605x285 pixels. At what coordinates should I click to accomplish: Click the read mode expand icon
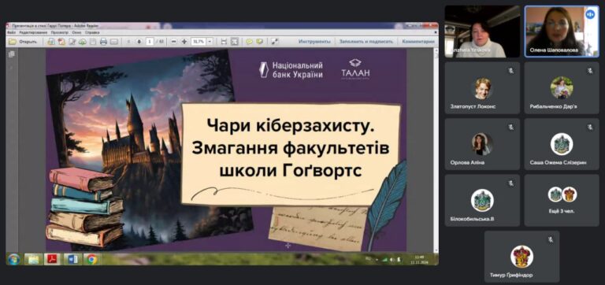coord(274,42)
